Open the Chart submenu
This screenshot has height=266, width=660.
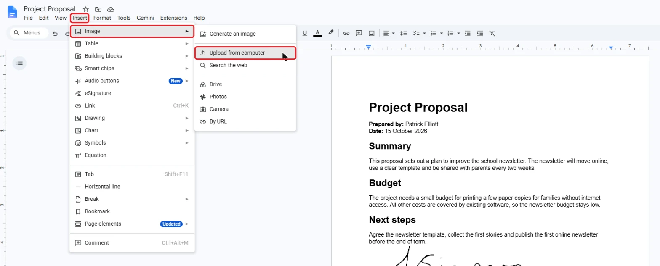(132, 130)
